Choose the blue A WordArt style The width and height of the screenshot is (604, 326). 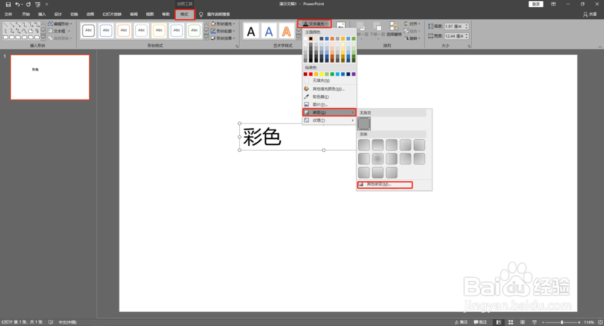(269, 31)
